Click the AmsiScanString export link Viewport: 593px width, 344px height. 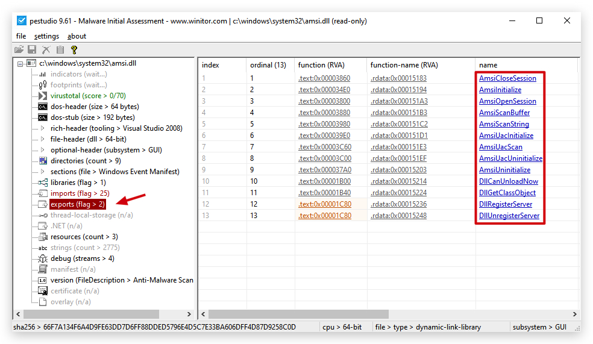(504, 124)
